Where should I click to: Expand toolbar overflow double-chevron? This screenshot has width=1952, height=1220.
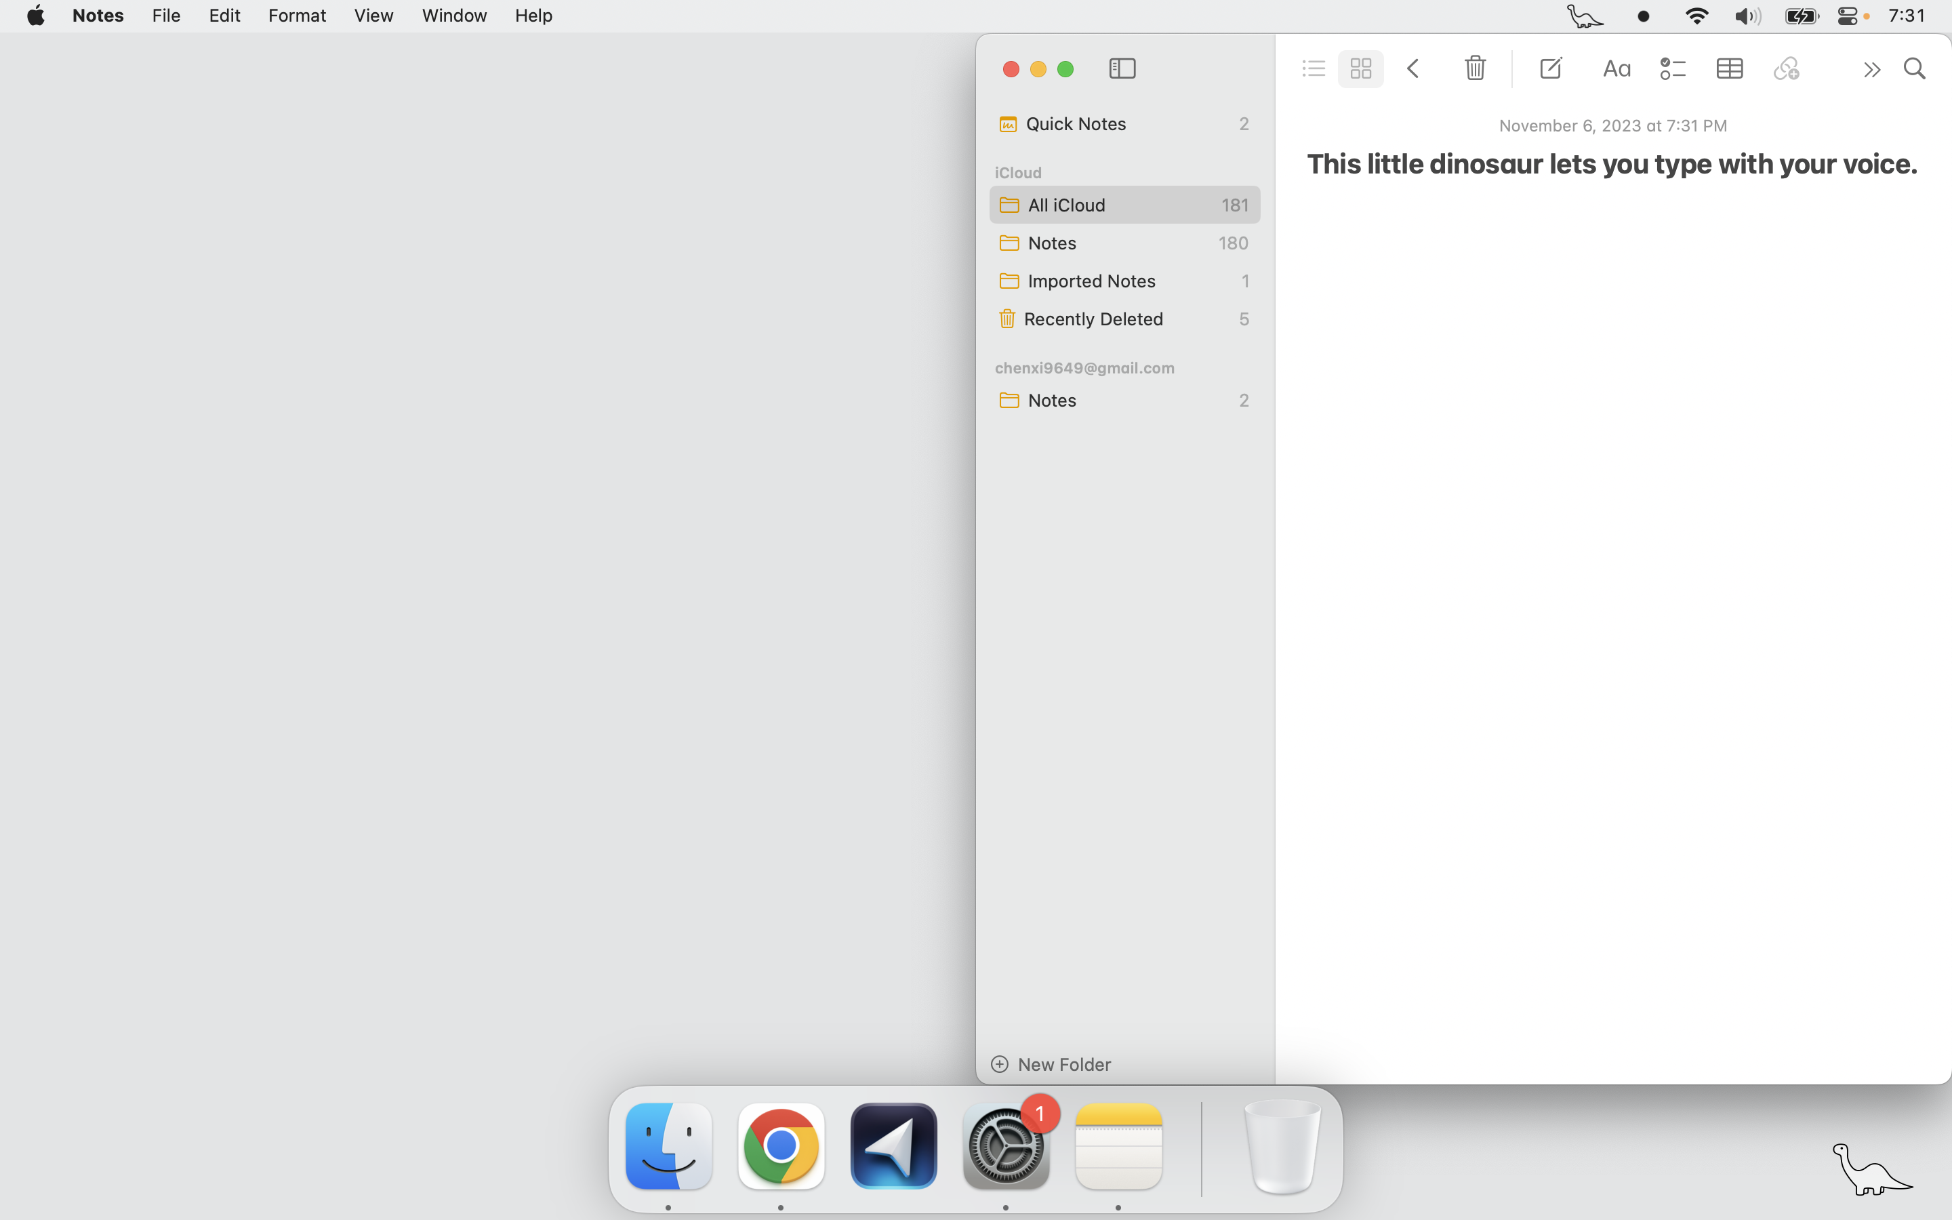pos(1871,70)
